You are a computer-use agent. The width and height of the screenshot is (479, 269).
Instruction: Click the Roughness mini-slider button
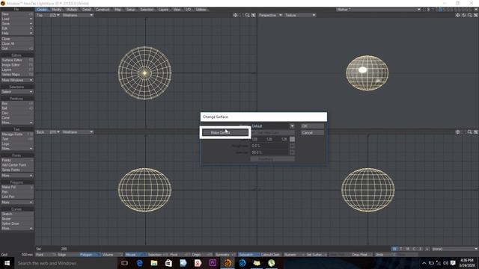(293, 146)
